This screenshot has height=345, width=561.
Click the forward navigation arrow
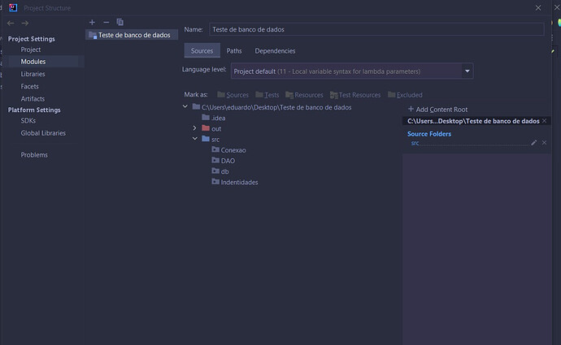coord(24,24)
